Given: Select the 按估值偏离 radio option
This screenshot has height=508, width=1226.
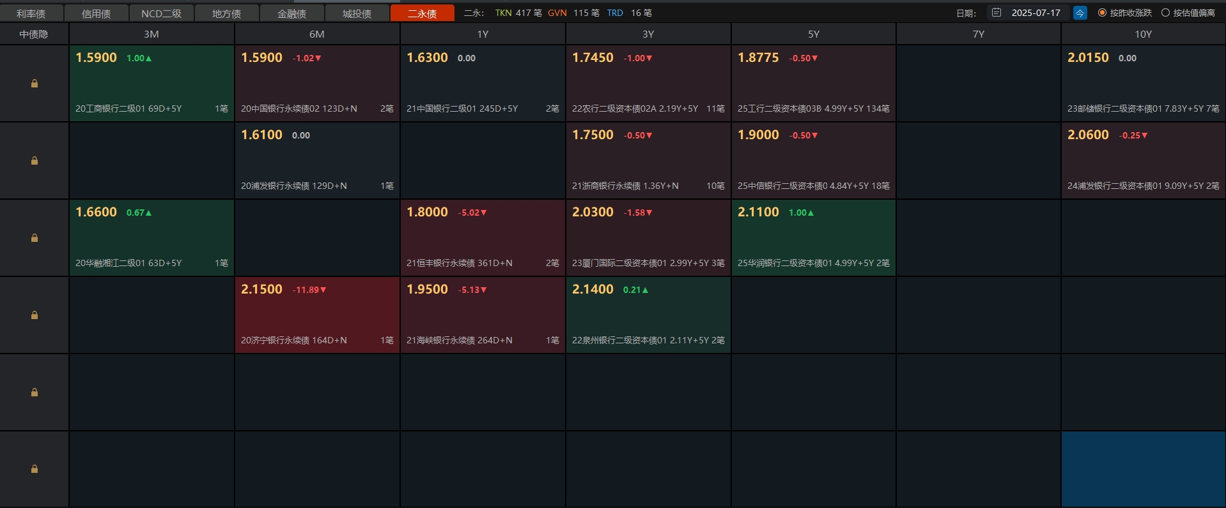Looking at the screenshot, I should click(x=1188, y=13).
